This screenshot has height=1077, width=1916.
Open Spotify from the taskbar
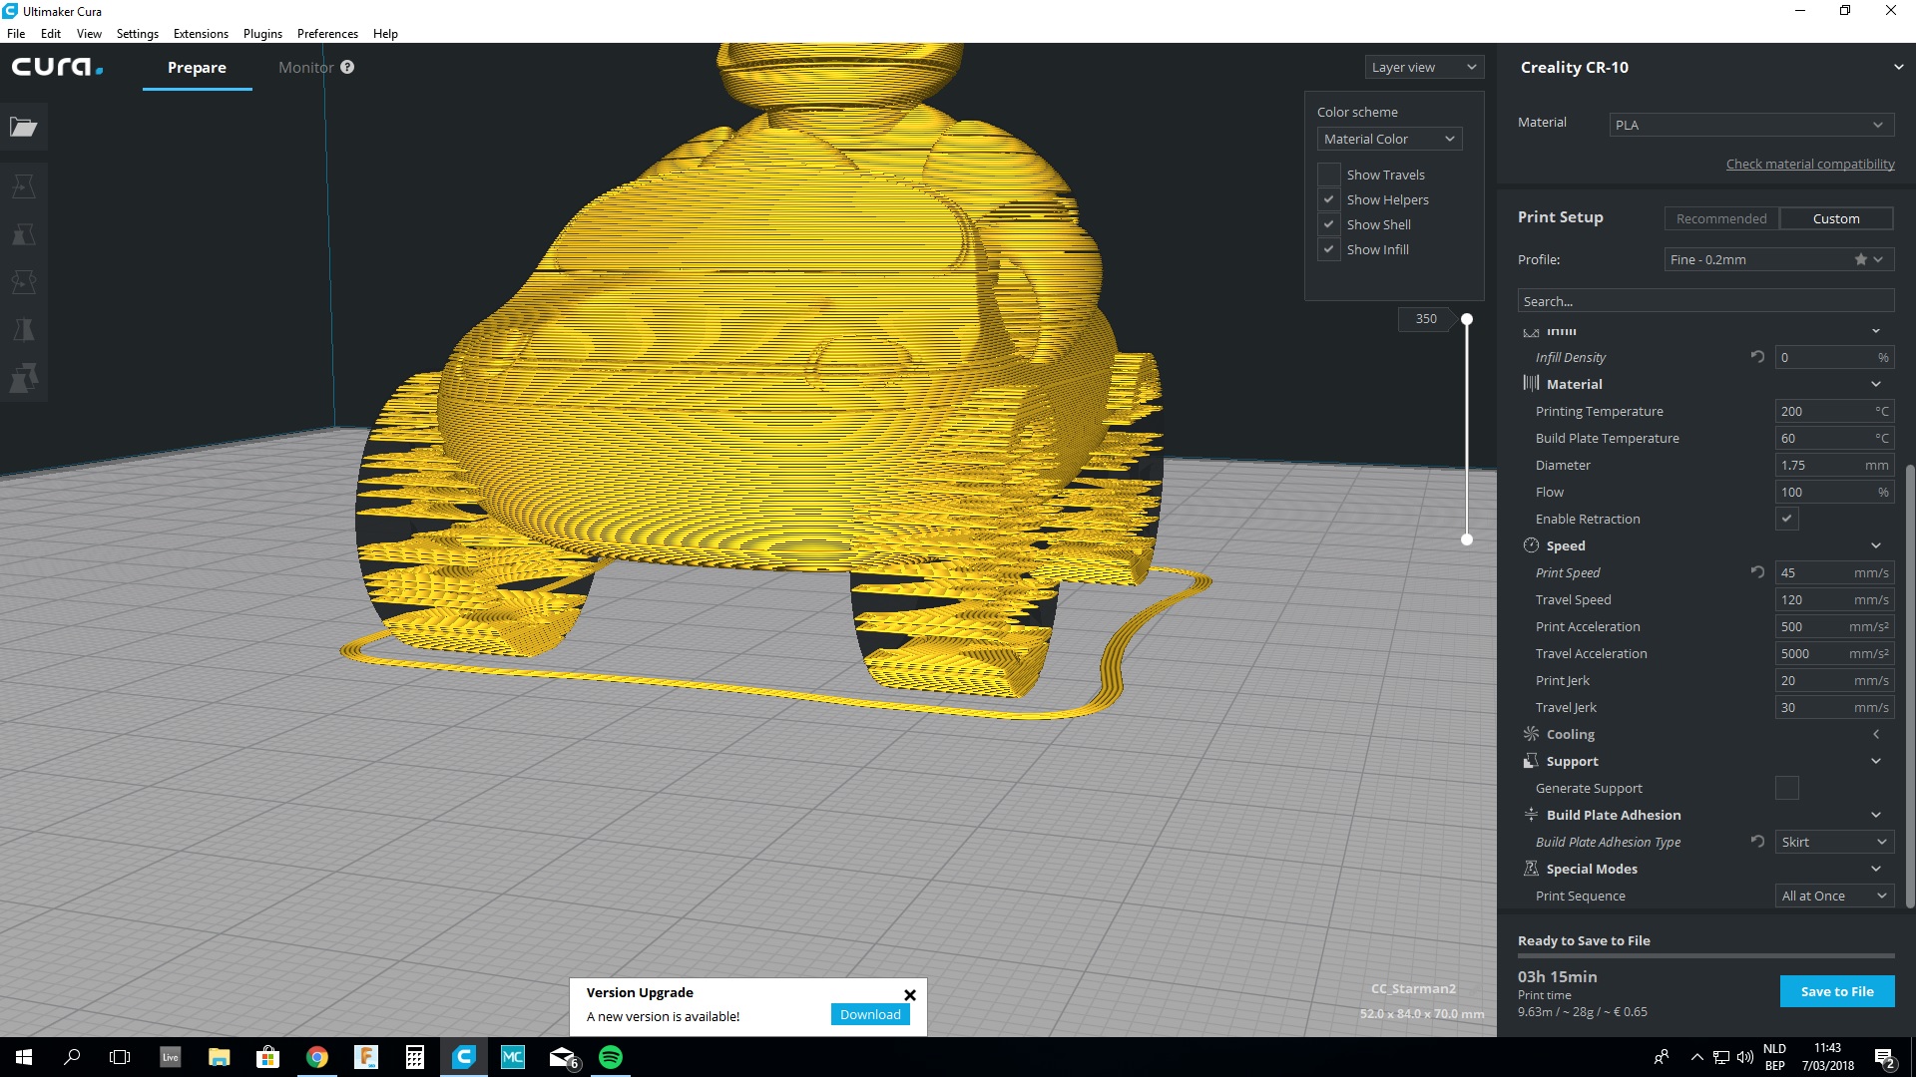(611, 1057)
